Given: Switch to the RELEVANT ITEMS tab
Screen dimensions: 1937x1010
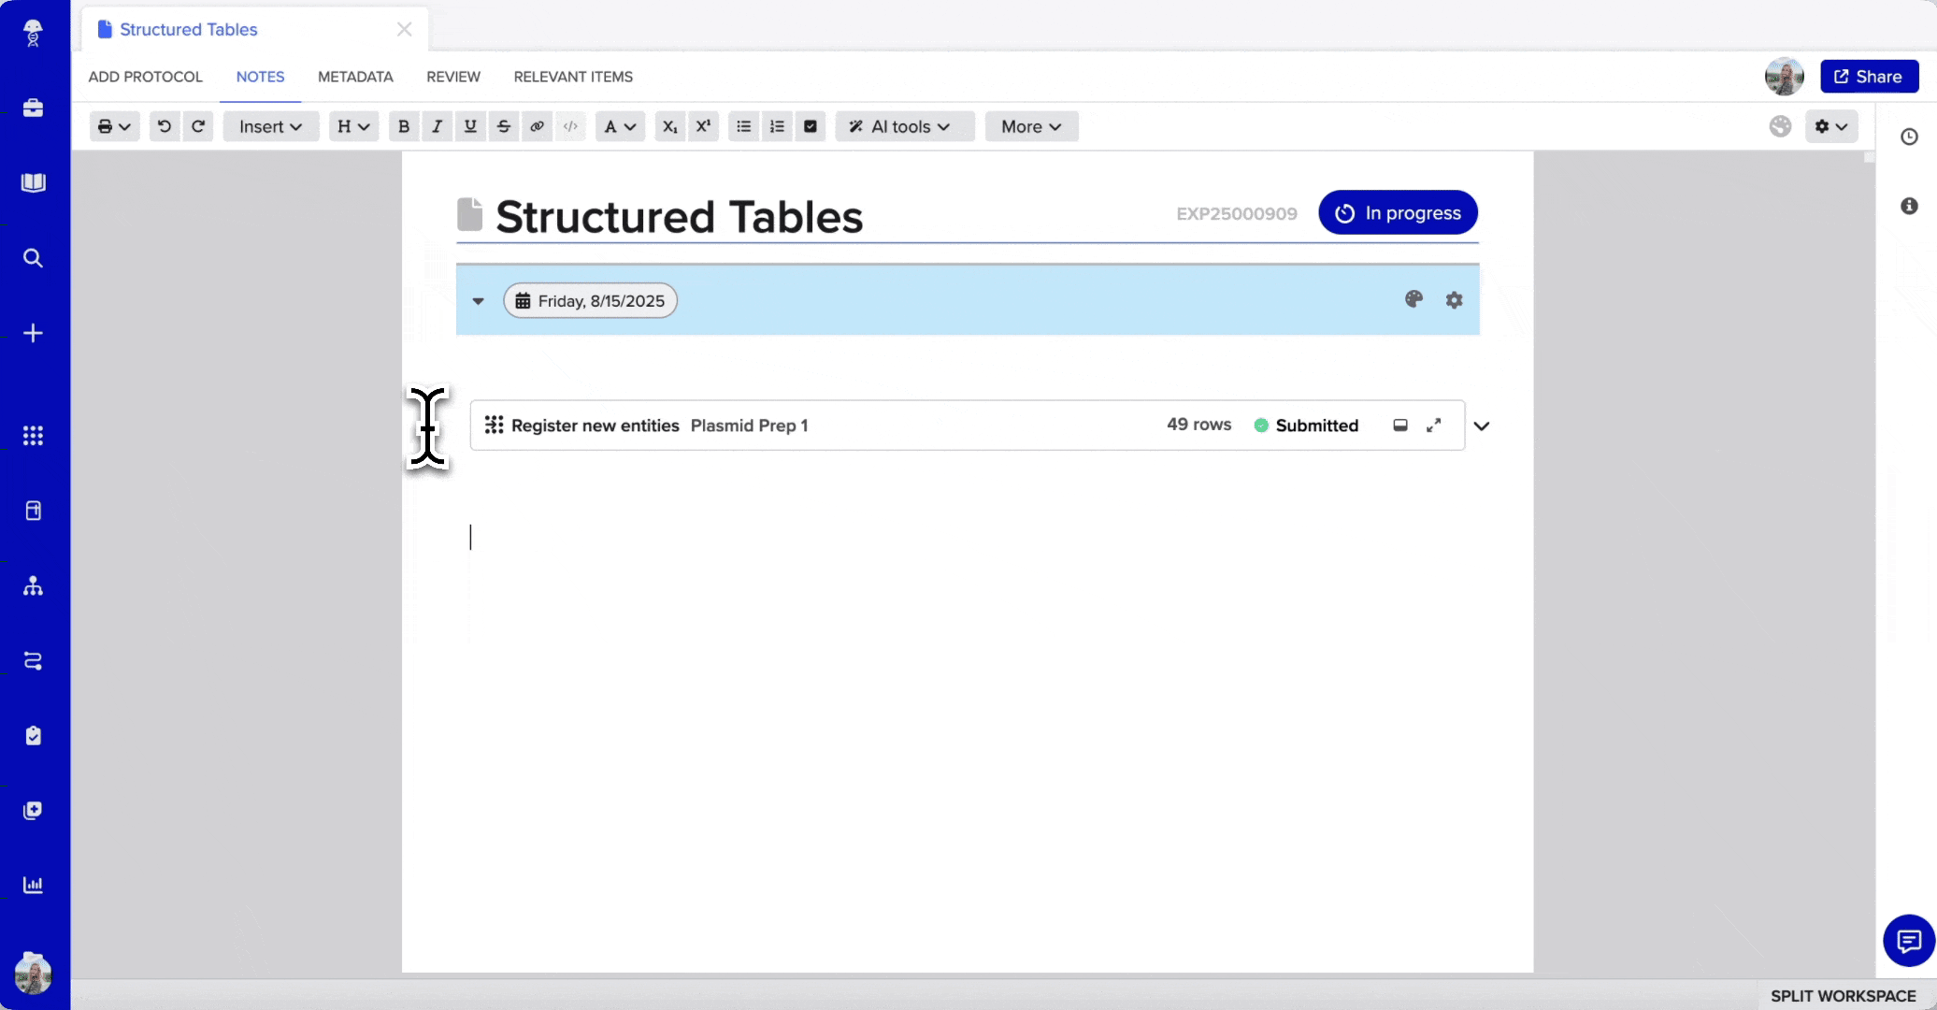Looking at the screenshot, I should 573,77.
